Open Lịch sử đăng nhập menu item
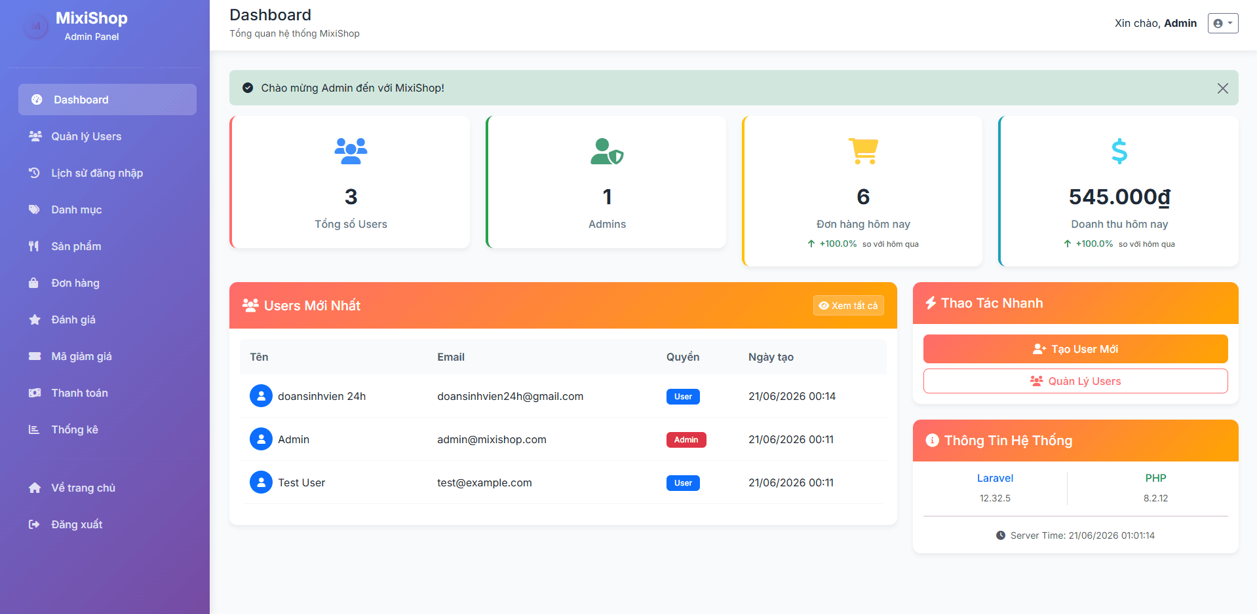This screenshot has height=614, width=1257. (x=107, y=173)
